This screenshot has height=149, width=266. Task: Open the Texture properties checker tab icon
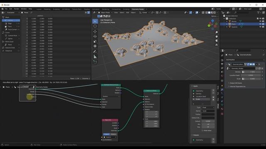pos(222,114)
